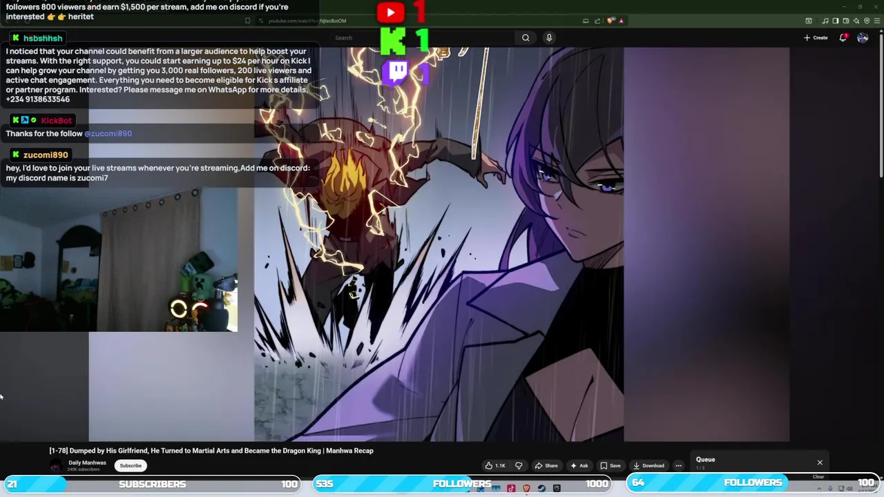Image resolution: width=884 pixels, height=497 pixels.
Task: Subscribe to the Daily Manhwas channel
Action: (131, 465)
